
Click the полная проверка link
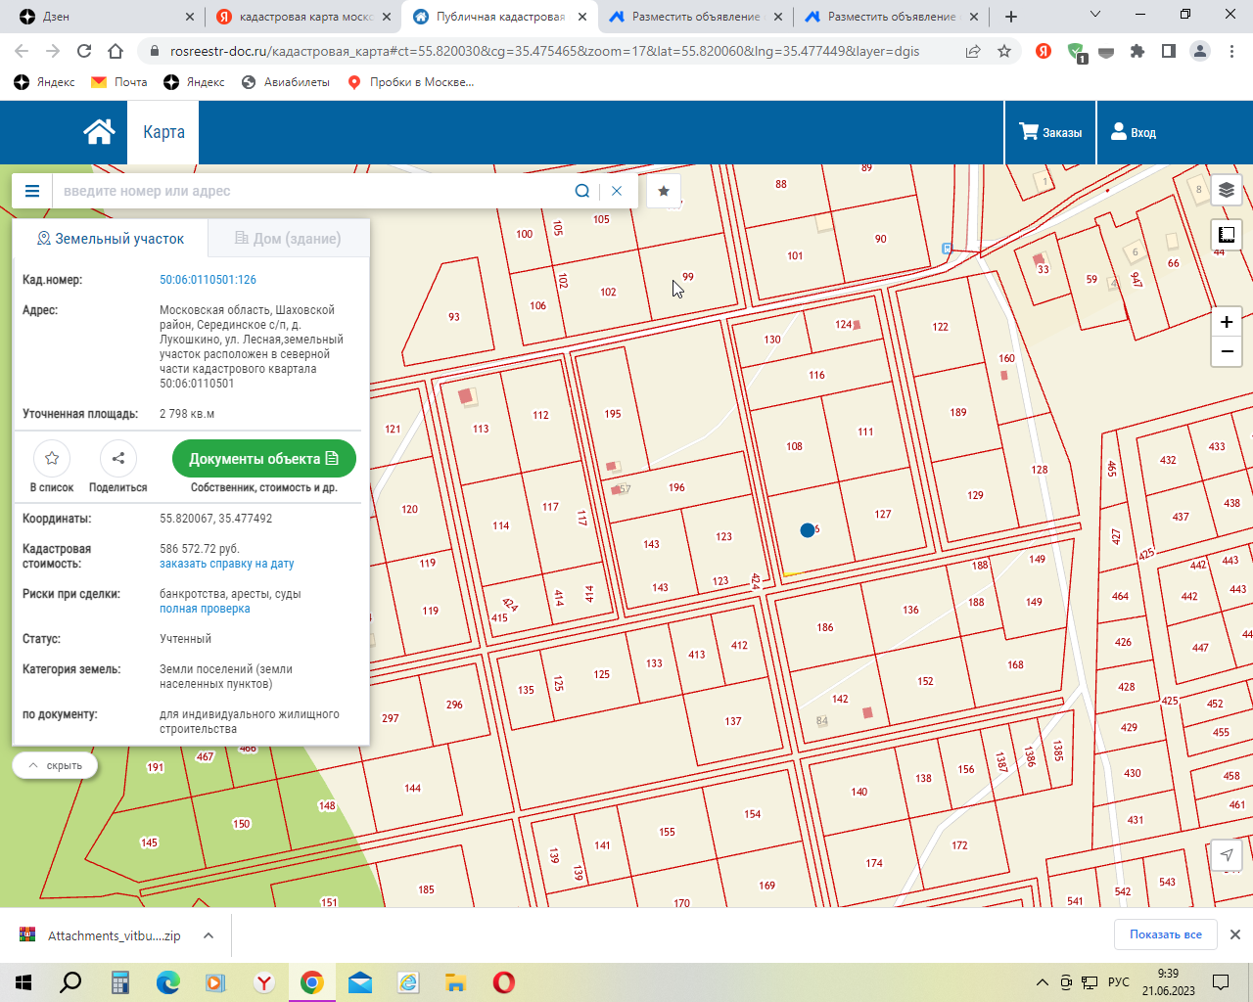[x=205, y=609]
